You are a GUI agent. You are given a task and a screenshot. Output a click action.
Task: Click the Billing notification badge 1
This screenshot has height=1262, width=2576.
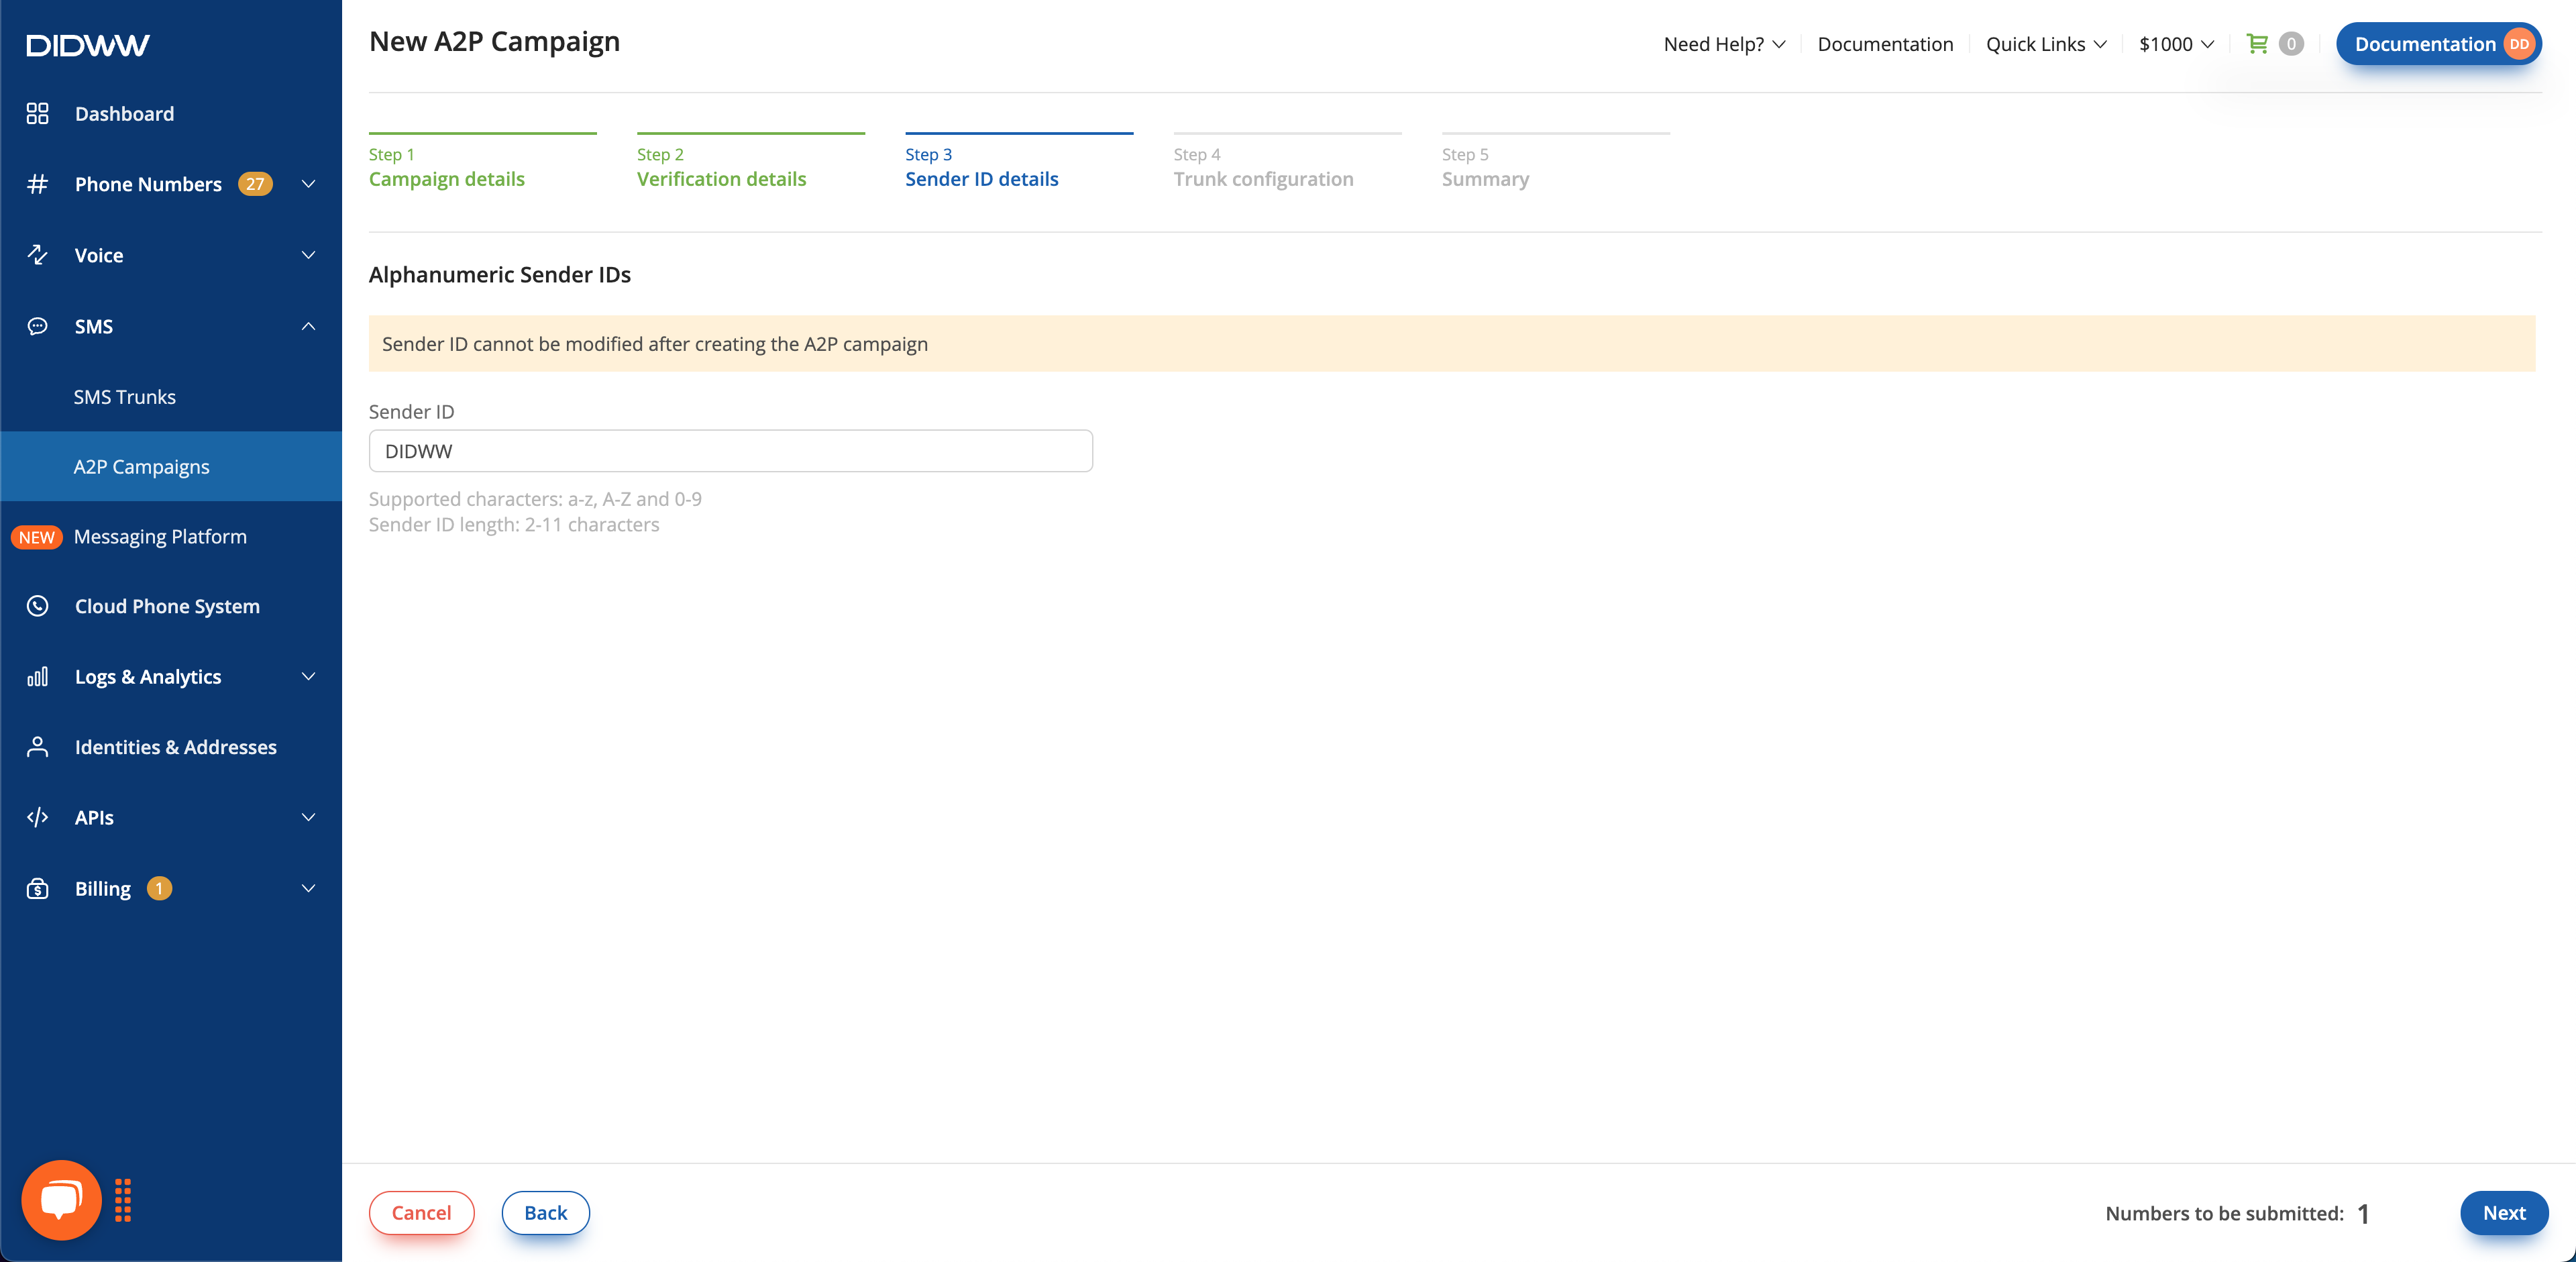159,888
